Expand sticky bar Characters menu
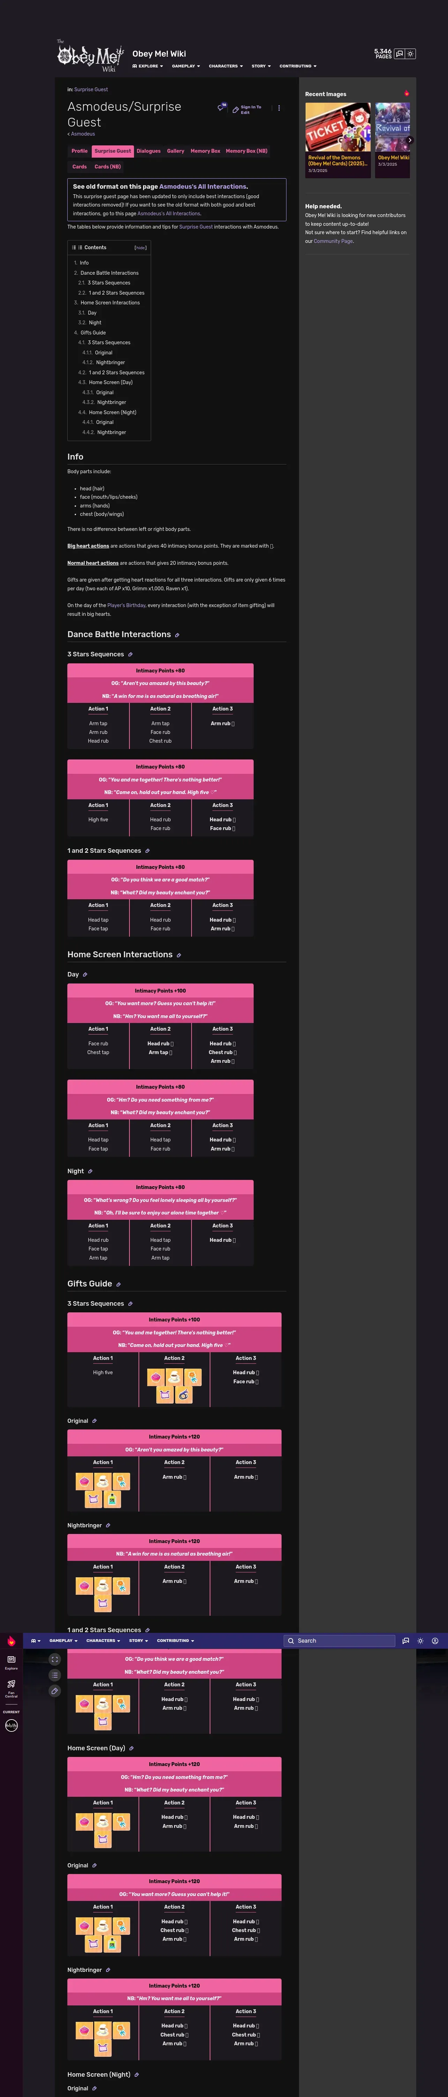Screen dimensions: 448x2097 click(103, 1640)
